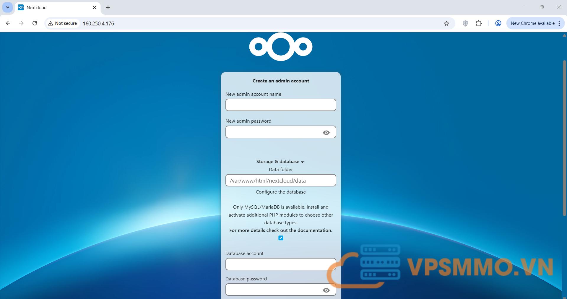The height and width of the screenshot is (299, 567).
Task: Reload the page
Action: pyautogui.click(x=35, y=23)
